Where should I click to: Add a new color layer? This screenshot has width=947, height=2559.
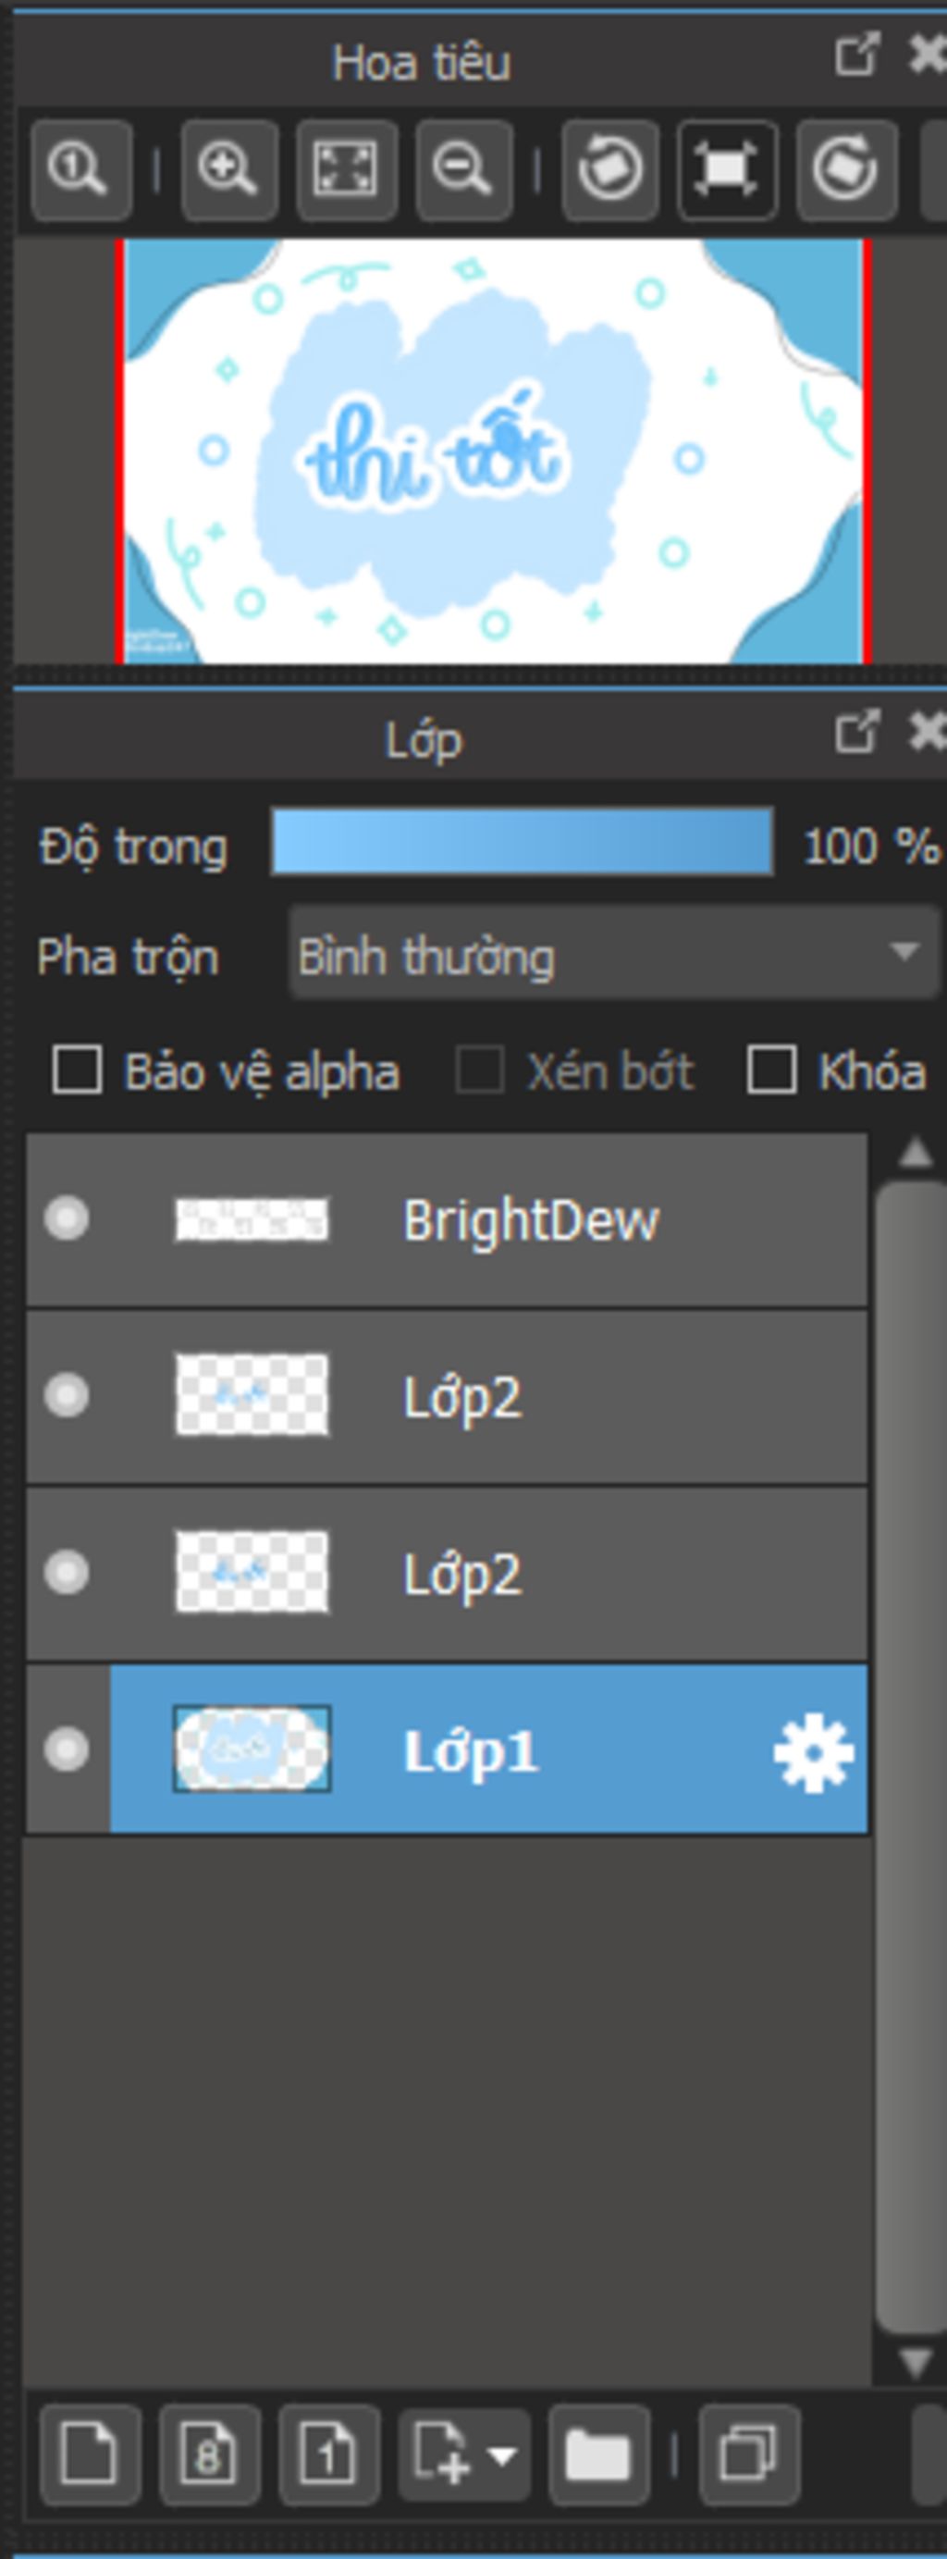(x=91, y=2454)
